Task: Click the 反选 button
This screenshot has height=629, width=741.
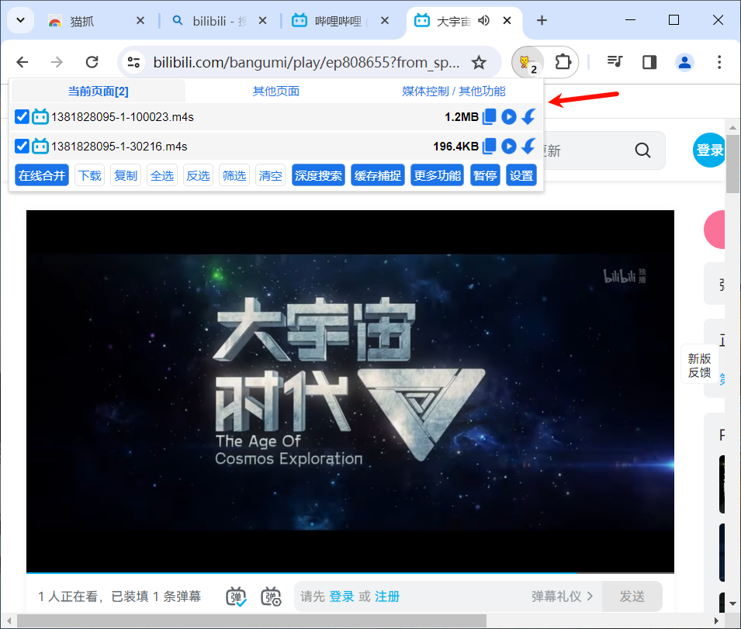Action: [198, 175]
